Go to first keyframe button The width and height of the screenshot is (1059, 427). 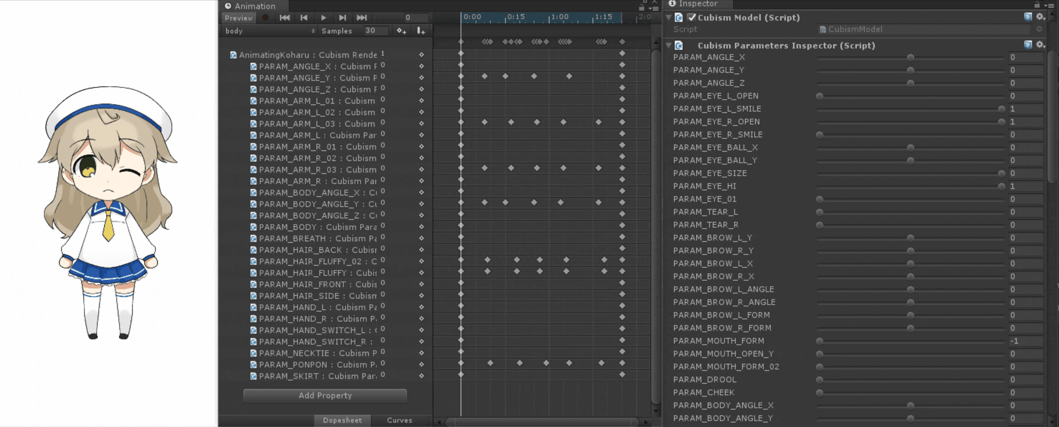(285, 18)
